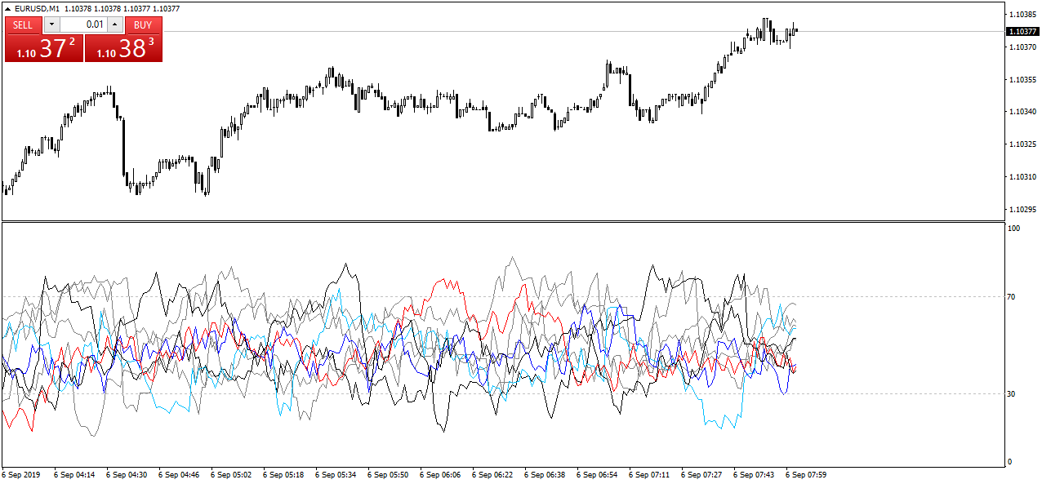Click the '6 Sep 06:22' time label
The image size is (1042, 484).
click(x=492, y=474)
